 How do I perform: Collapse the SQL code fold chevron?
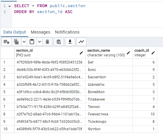pyautogui.click(x=10, y=6)
